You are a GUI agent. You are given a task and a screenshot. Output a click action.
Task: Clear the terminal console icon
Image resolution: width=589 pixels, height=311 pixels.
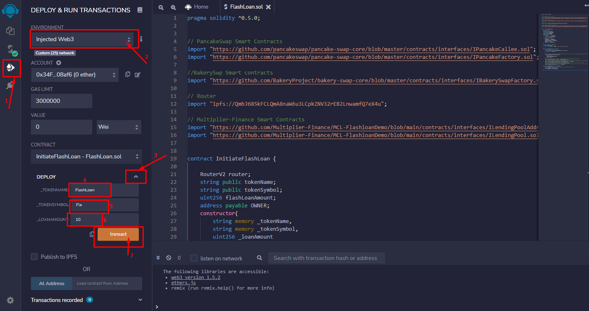coord(168,258)
